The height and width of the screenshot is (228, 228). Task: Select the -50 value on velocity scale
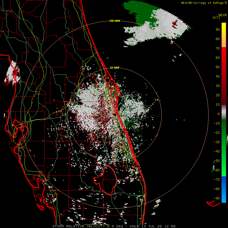click(217, 161)
